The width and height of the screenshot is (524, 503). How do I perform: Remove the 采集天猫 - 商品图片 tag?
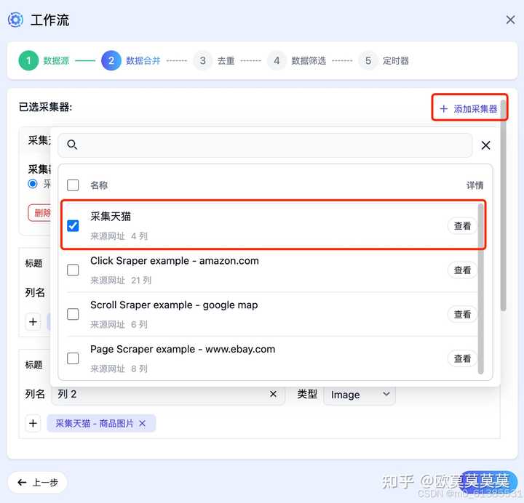143,424
